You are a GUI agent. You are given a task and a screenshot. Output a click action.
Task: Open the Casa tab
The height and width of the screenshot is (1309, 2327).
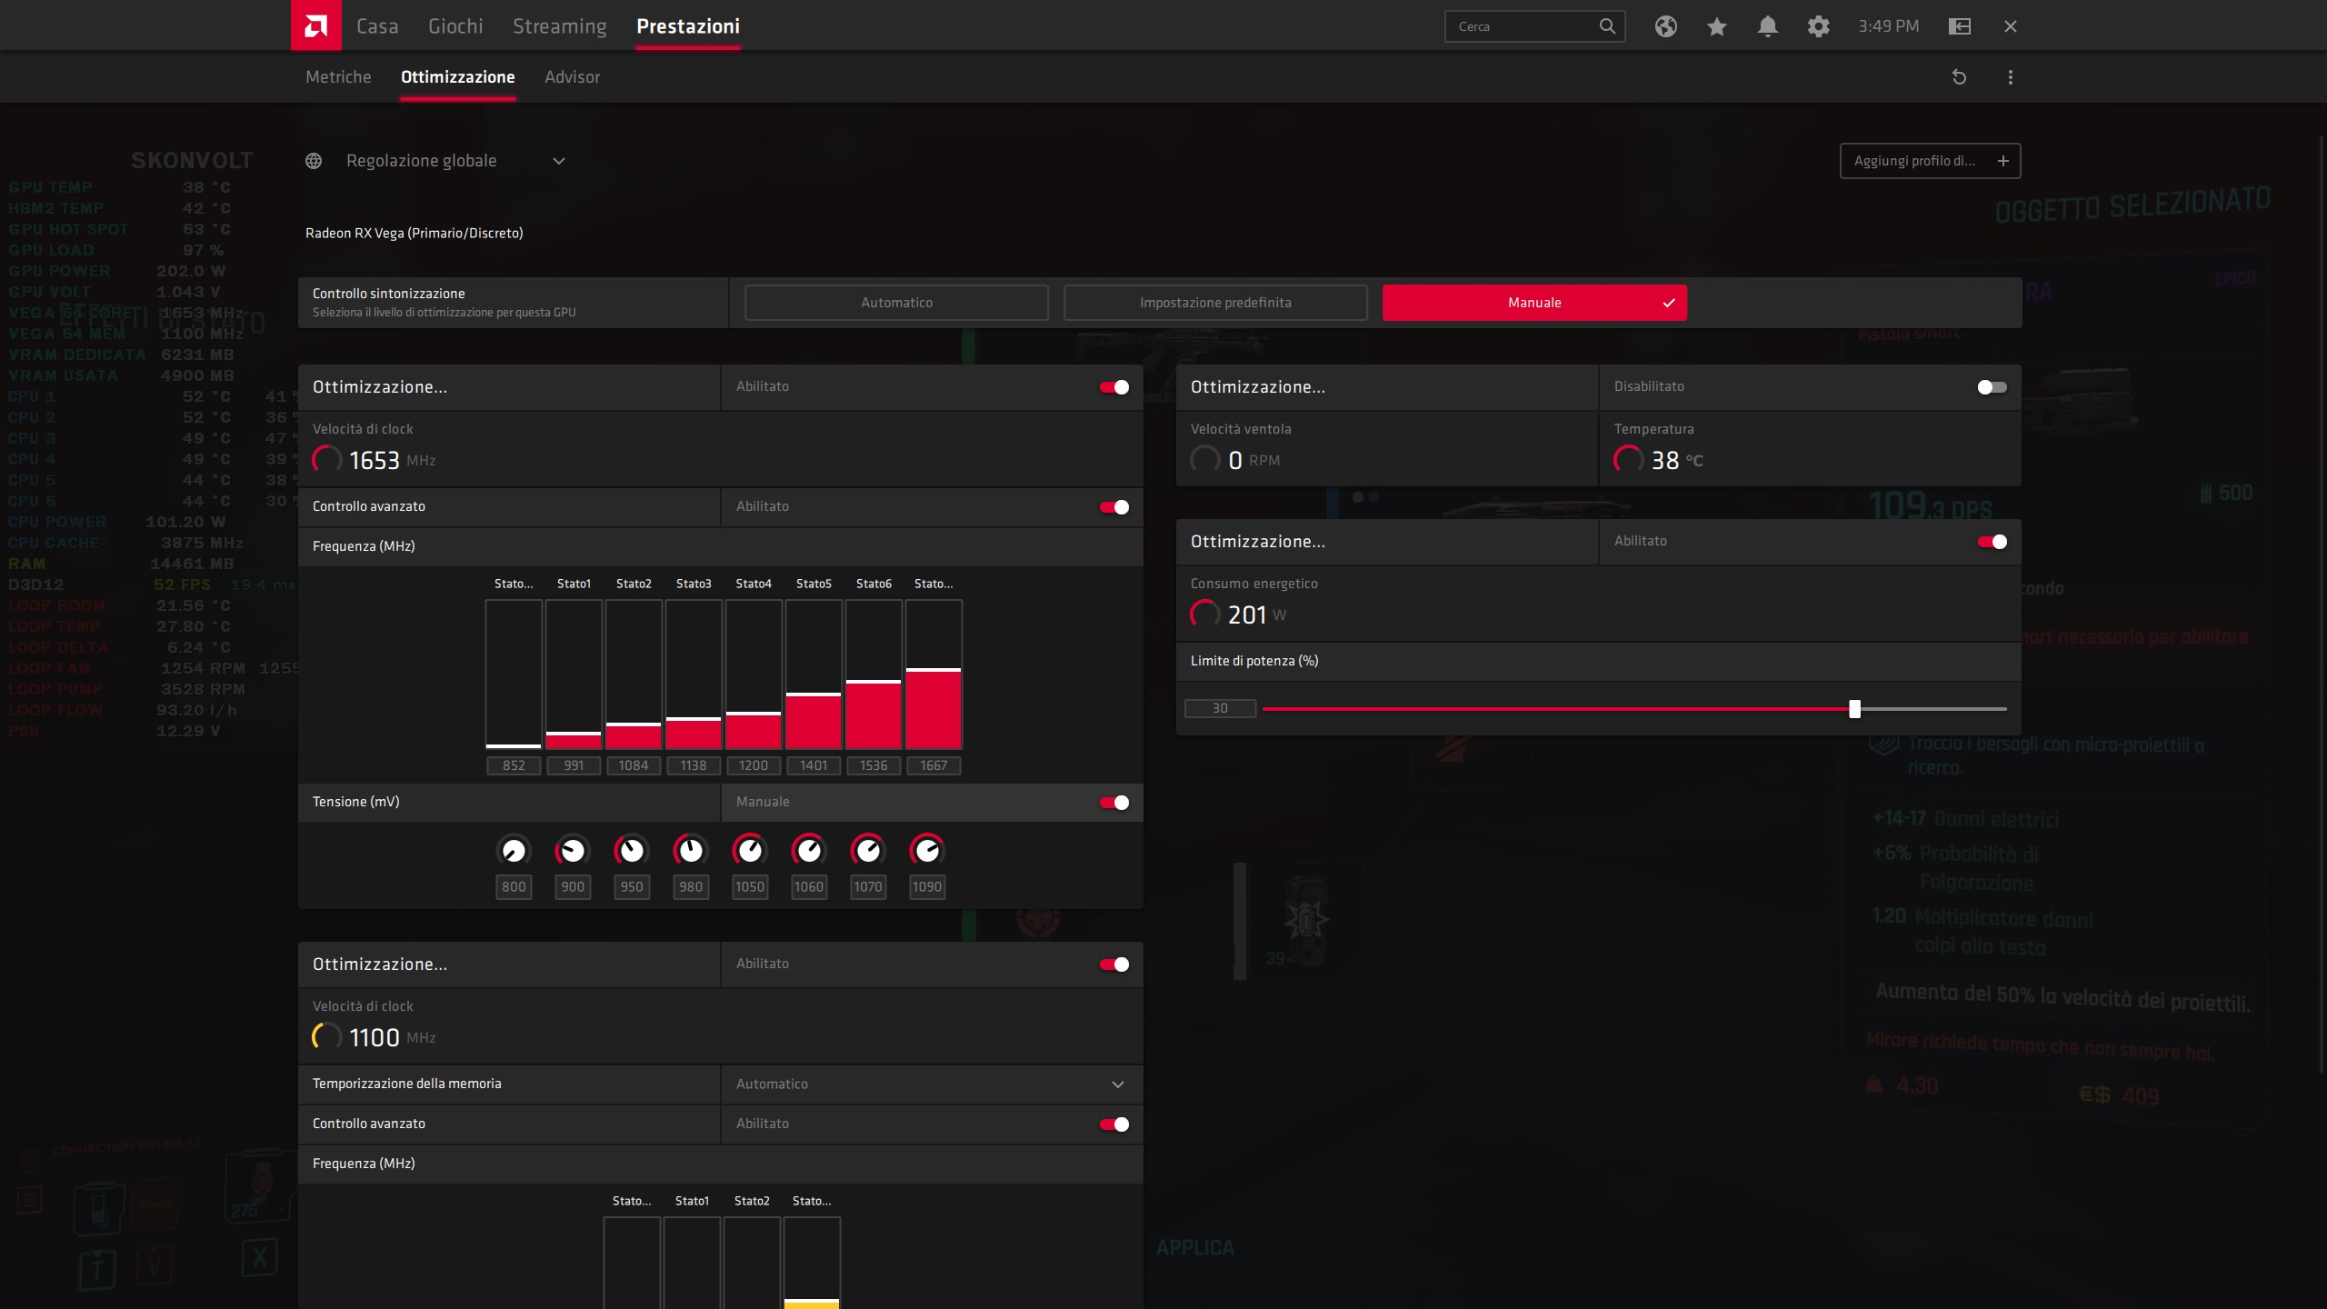377,26
